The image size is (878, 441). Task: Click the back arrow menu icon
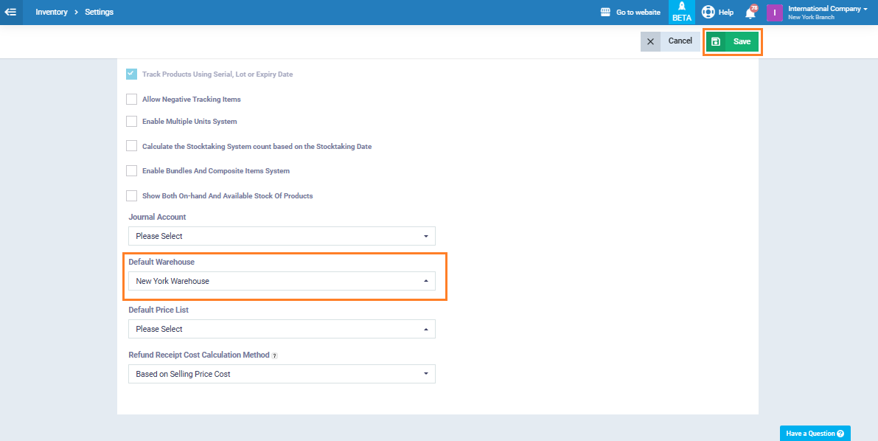point(11,12)
